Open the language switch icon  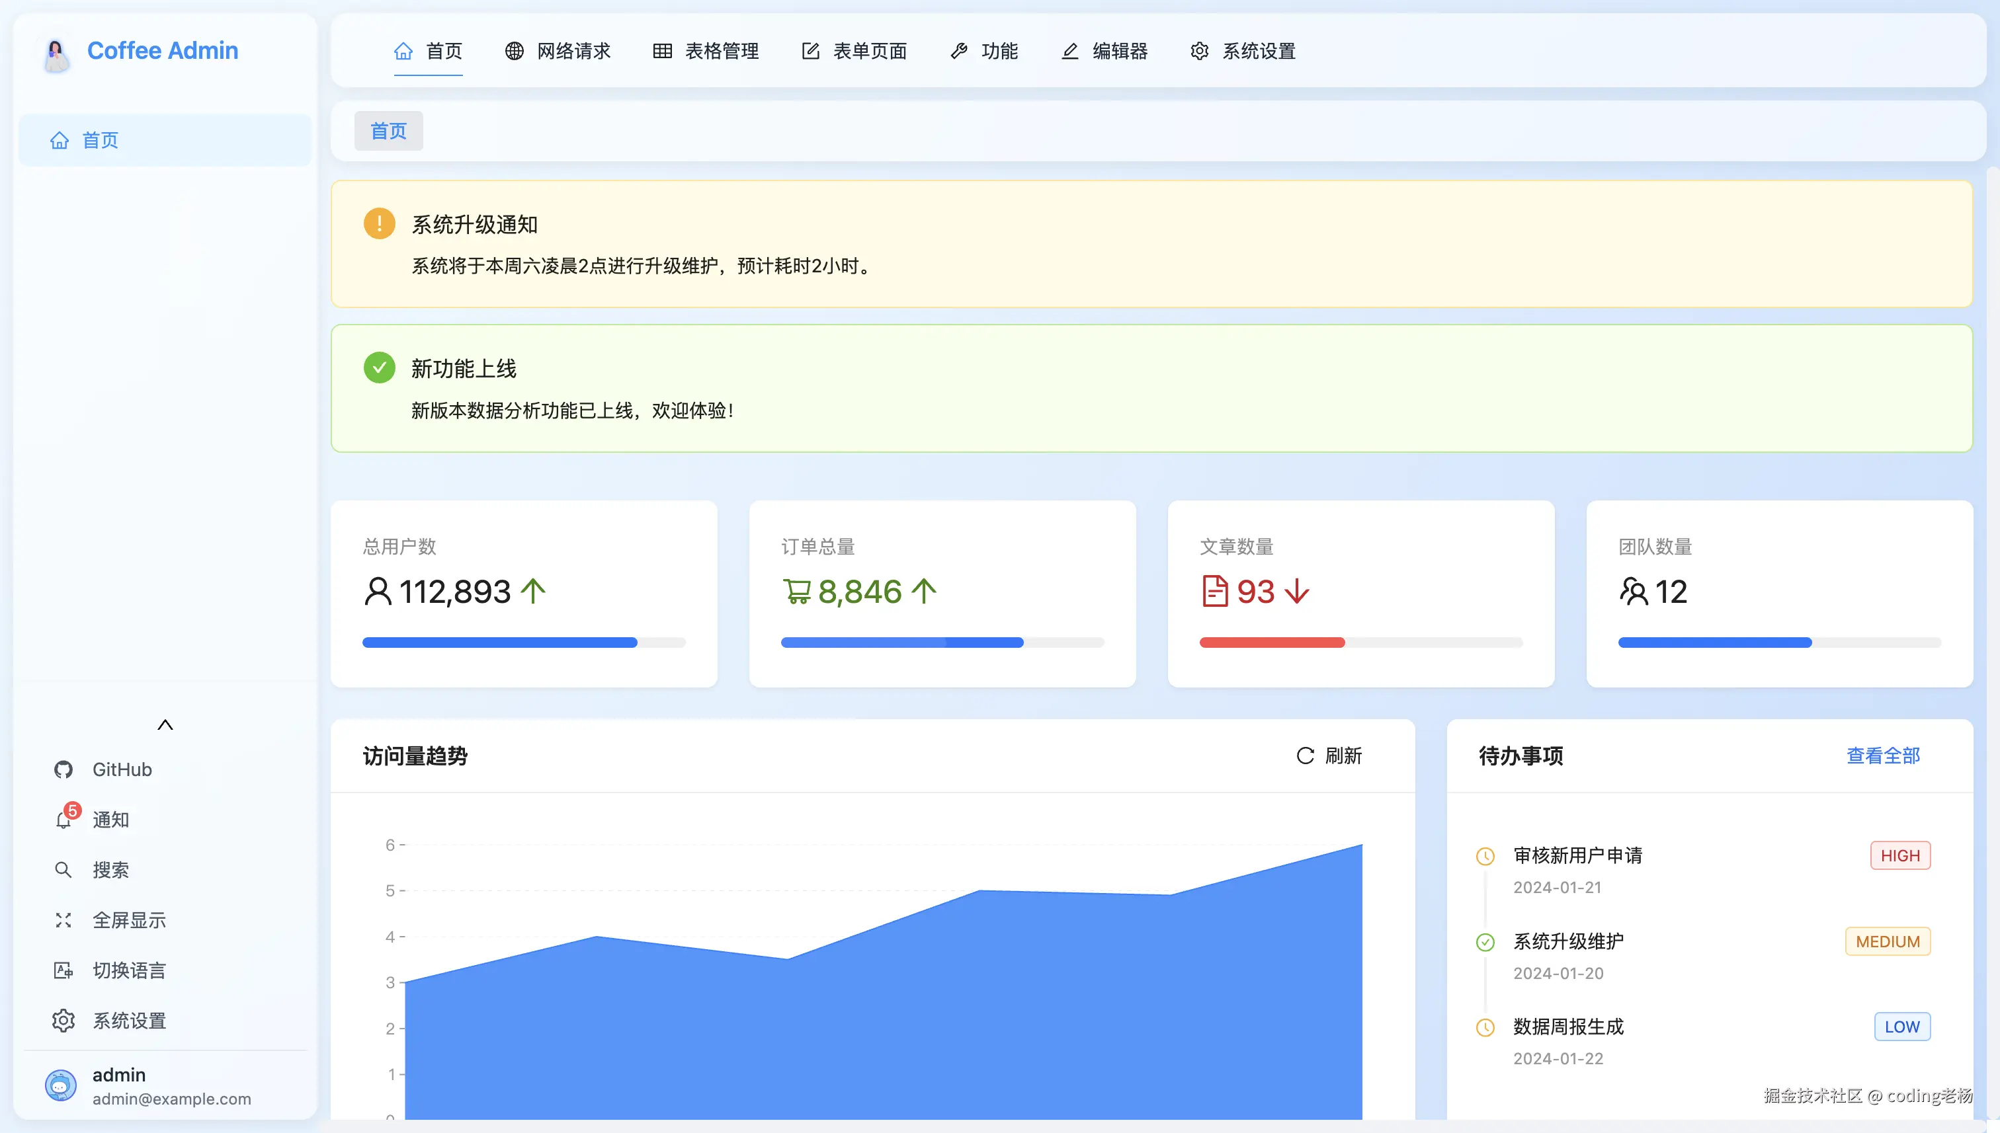point(63,970)
